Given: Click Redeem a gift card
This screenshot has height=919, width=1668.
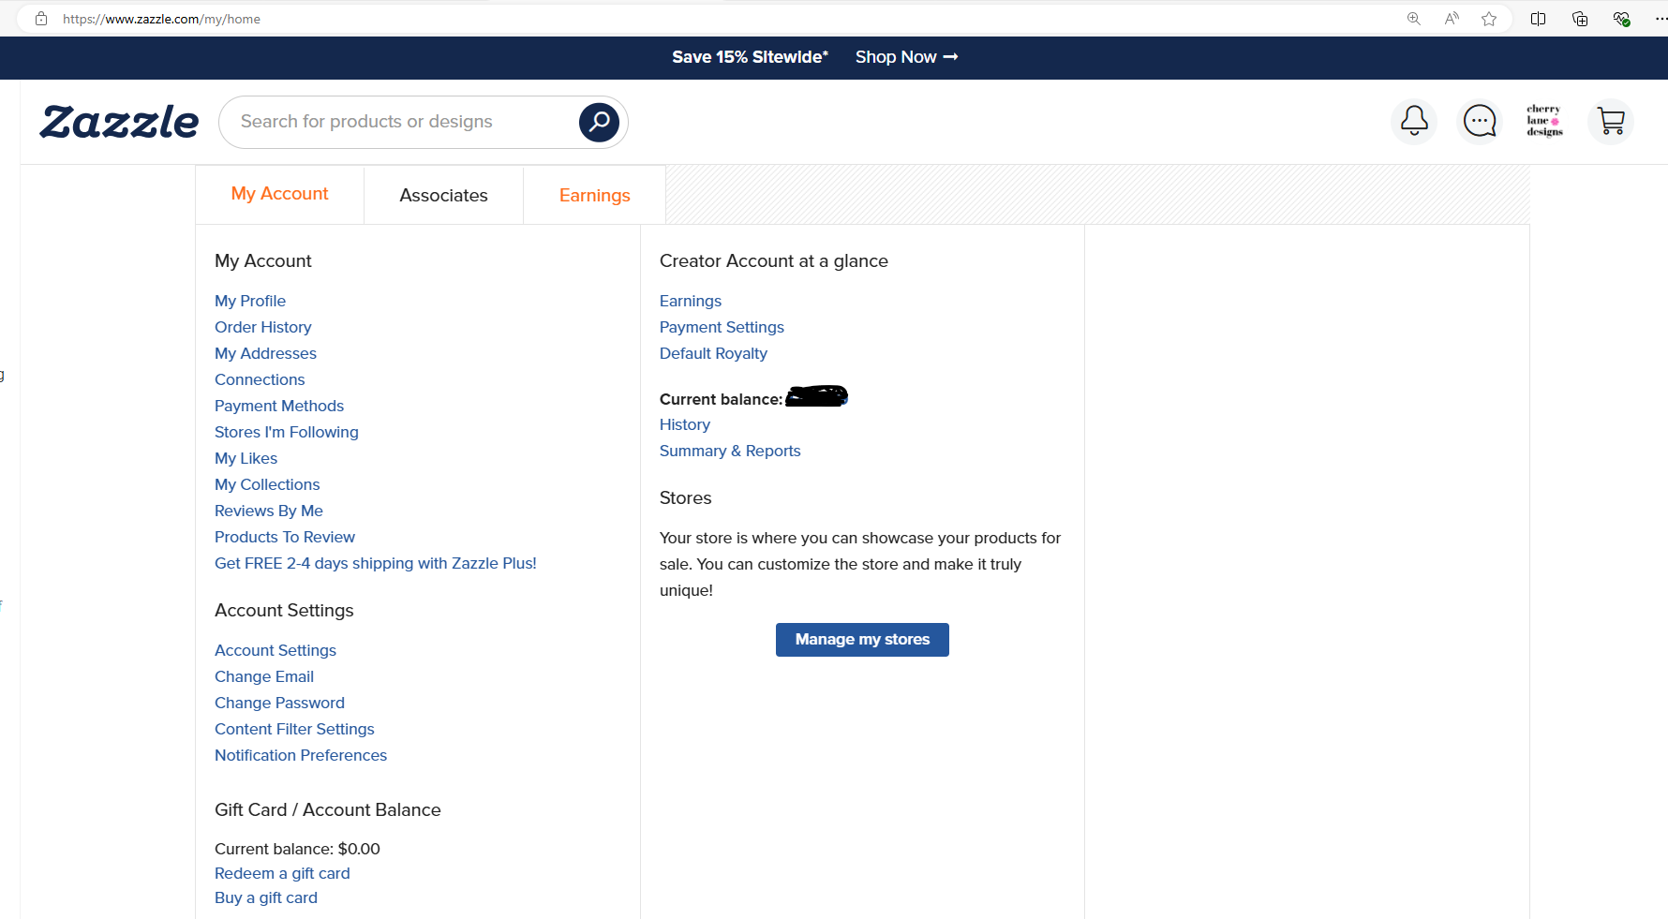Looking at the screenshot, I should (282, 873).
